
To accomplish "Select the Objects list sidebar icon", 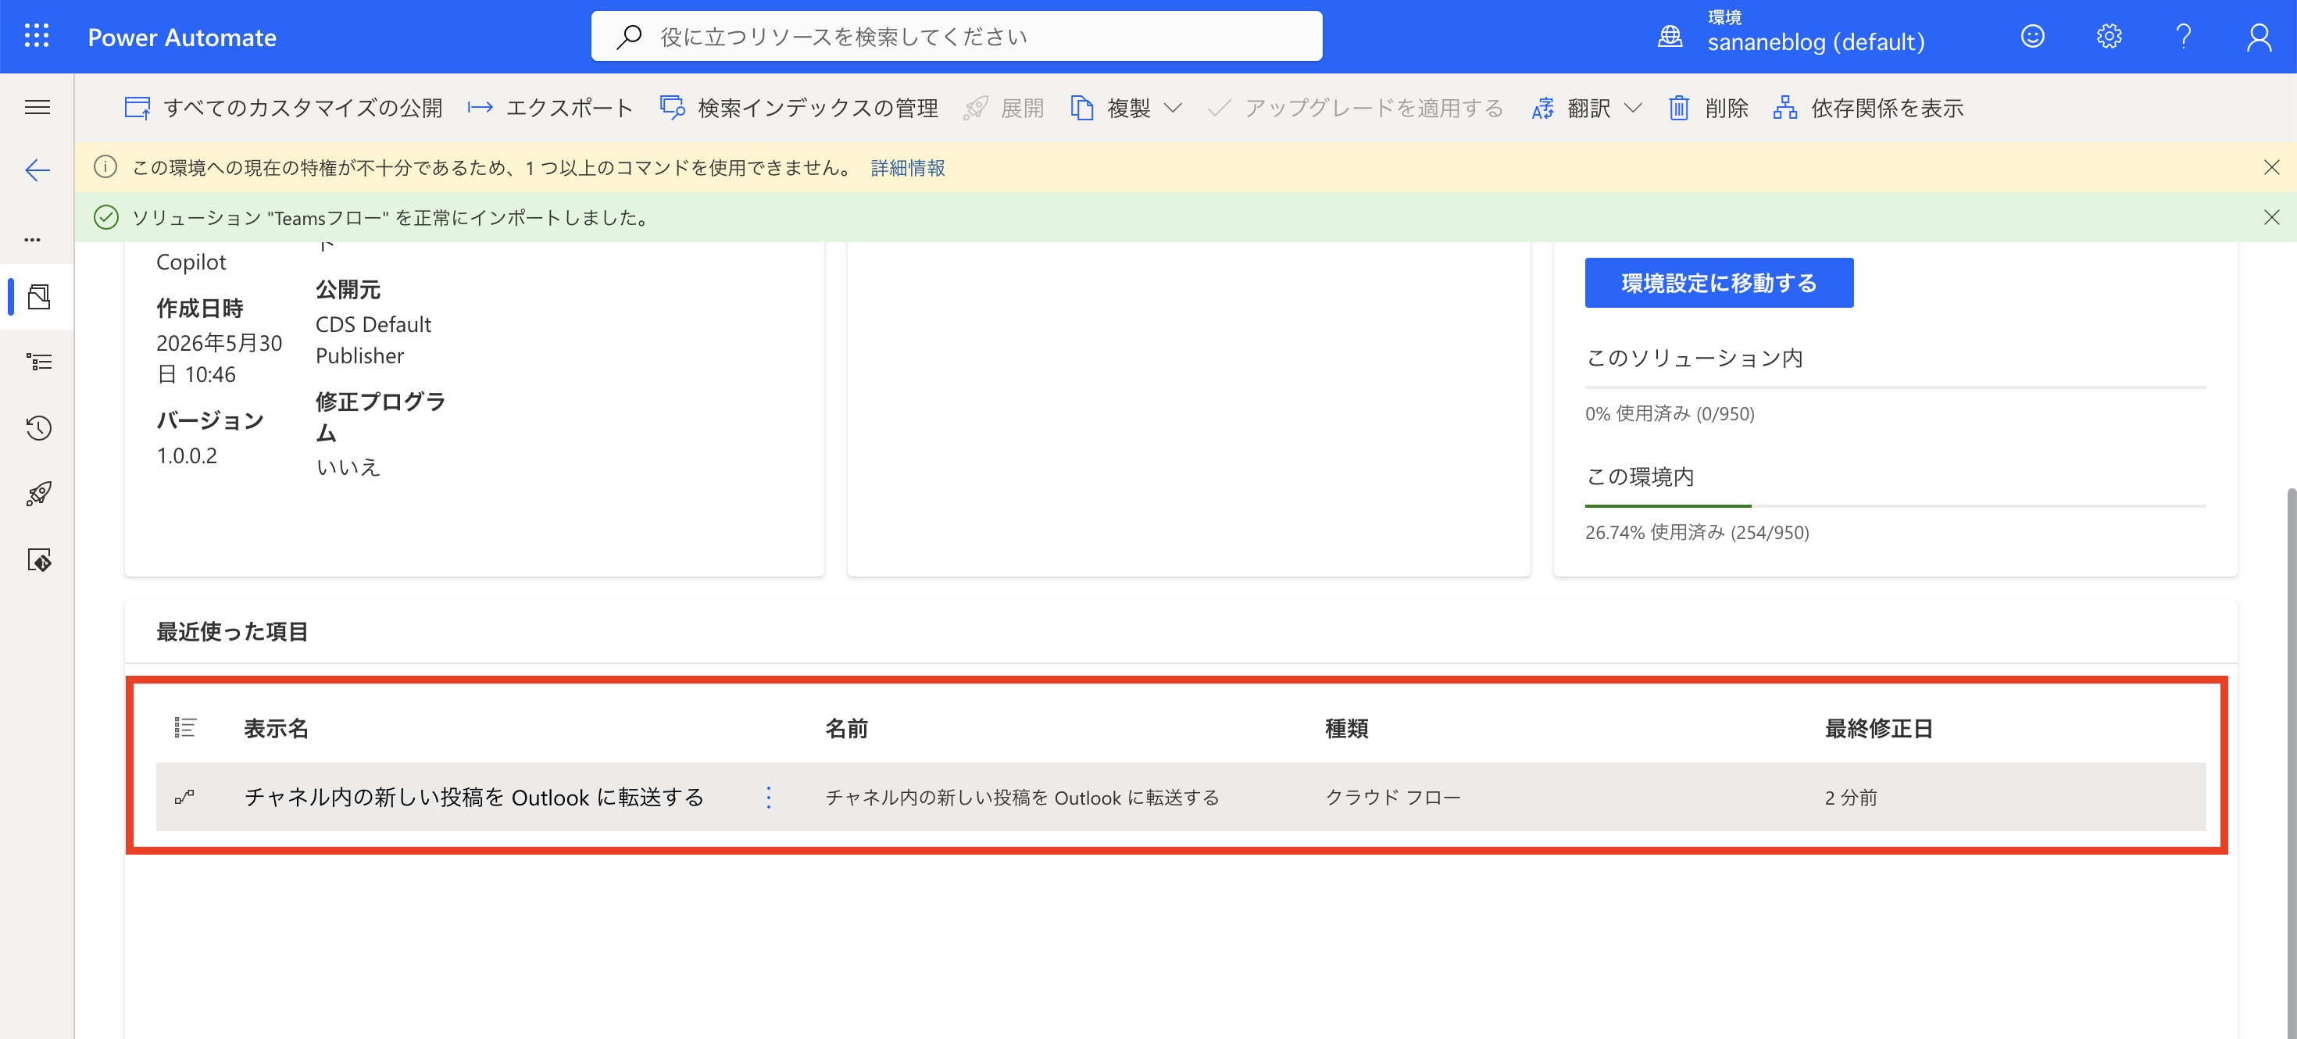I will tap(38, 362).
